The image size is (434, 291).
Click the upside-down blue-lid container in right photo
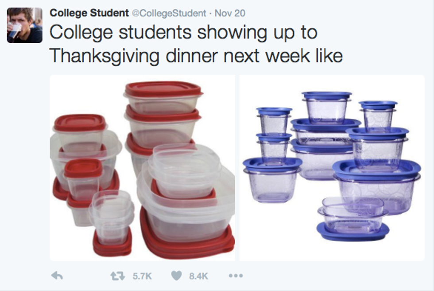tap(352, 219)
